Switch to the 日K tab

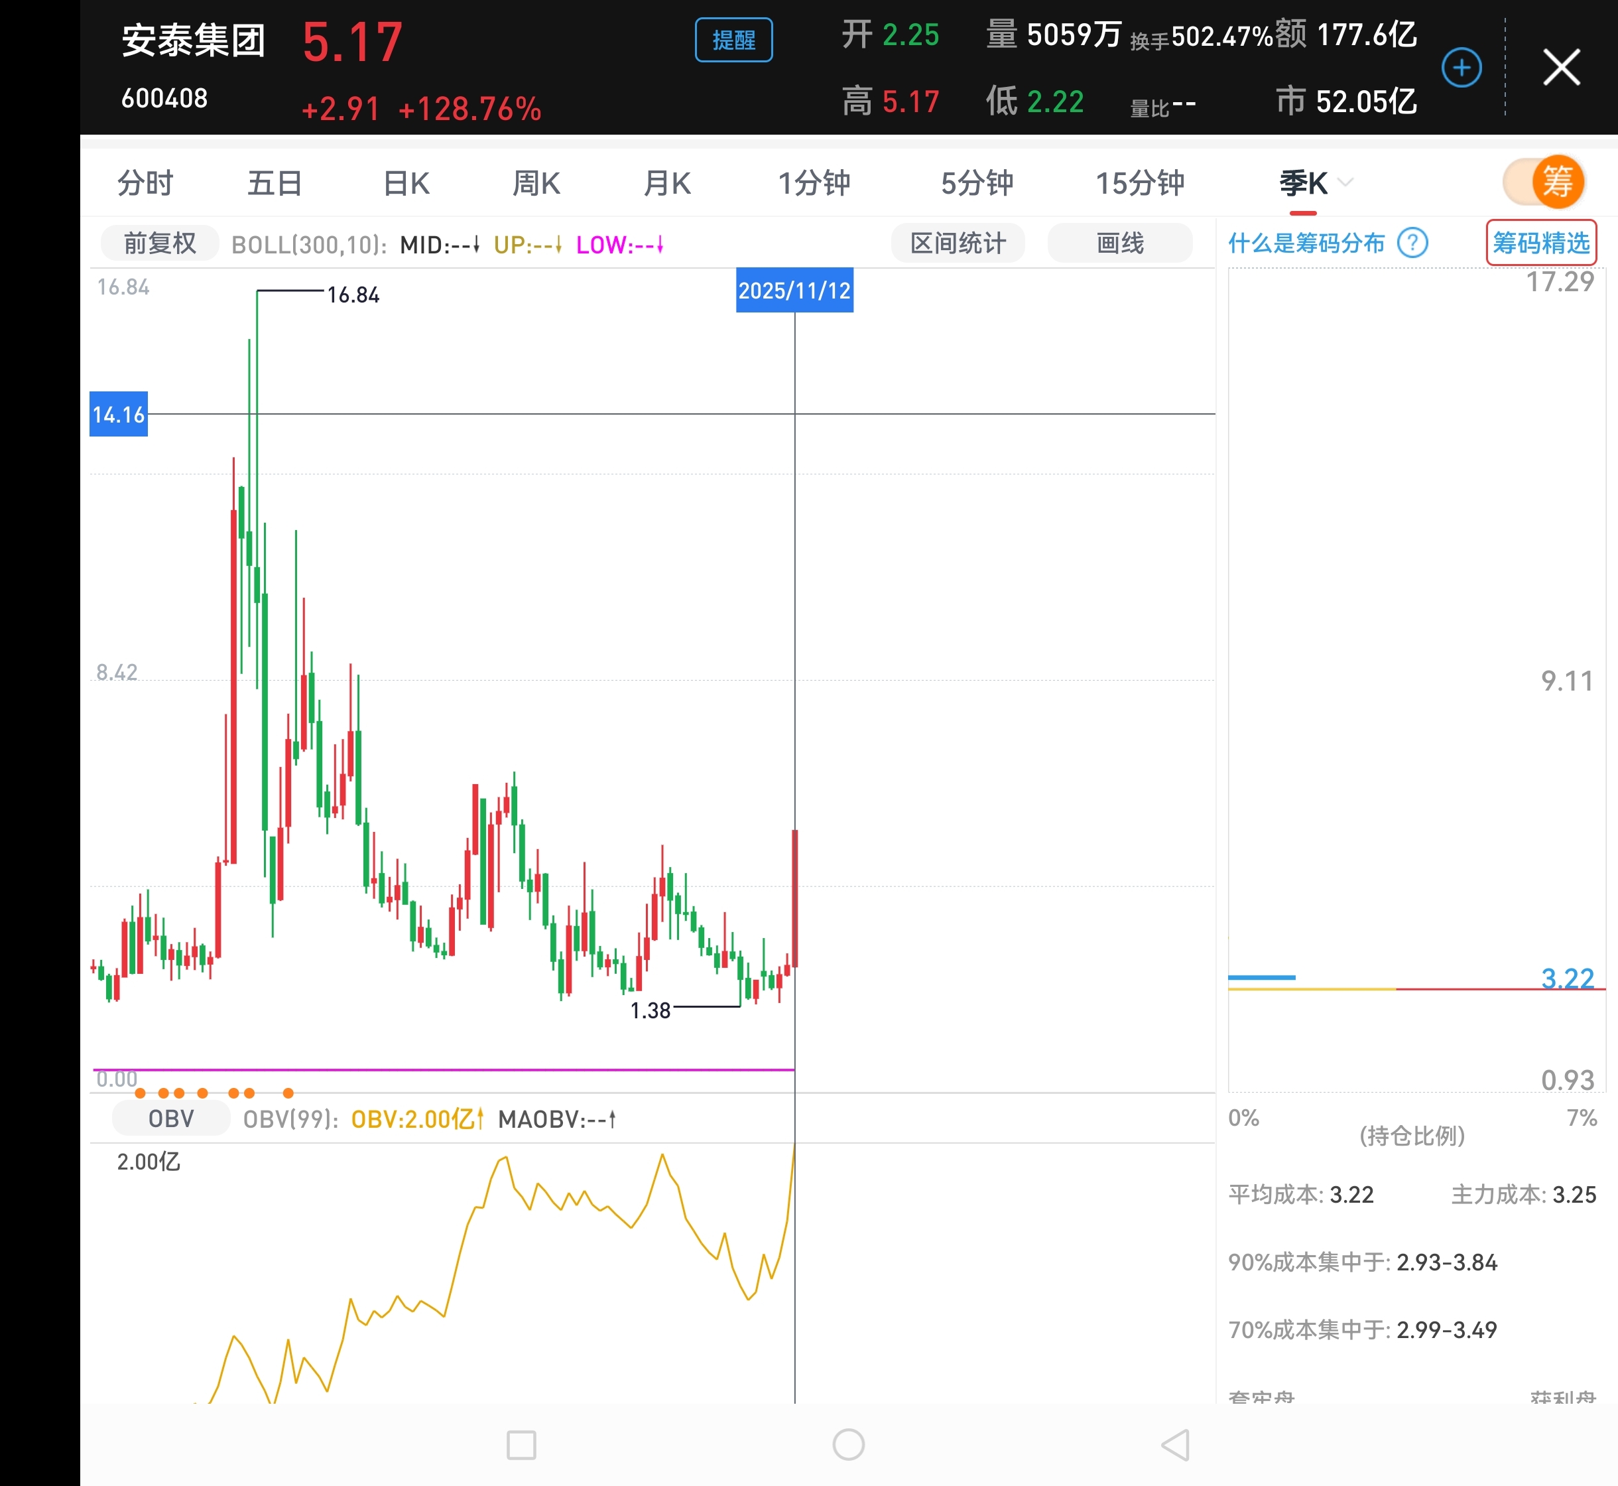click(406, 183)
